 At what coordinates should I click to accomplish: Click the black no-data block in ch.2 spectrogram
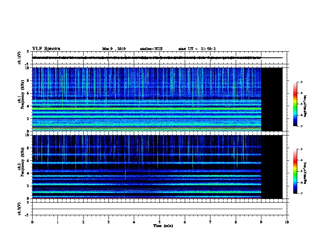tap(272, 167)
